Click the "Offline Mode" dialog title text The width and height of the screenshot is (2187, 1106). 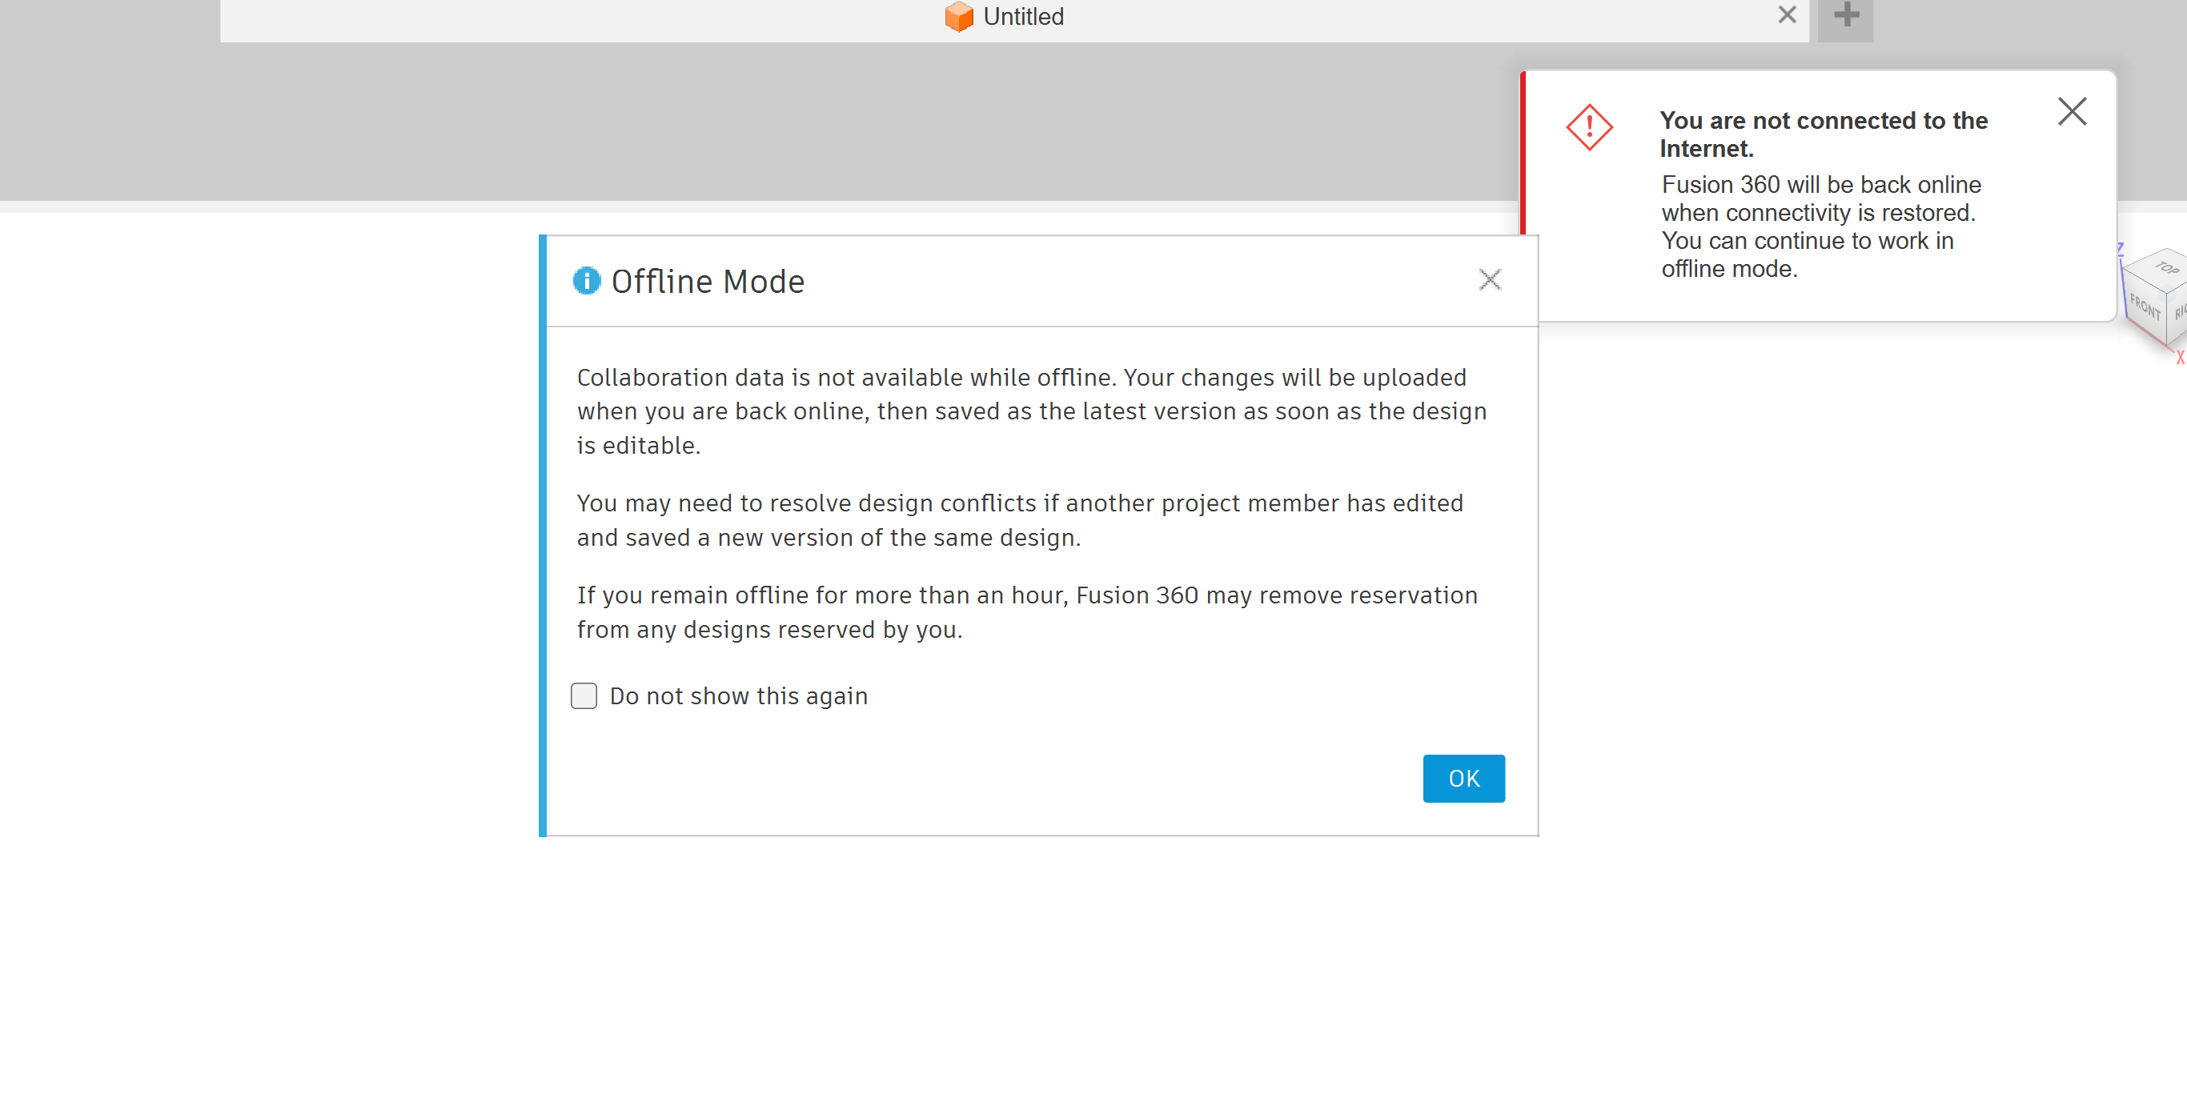[x=707, y=281]
